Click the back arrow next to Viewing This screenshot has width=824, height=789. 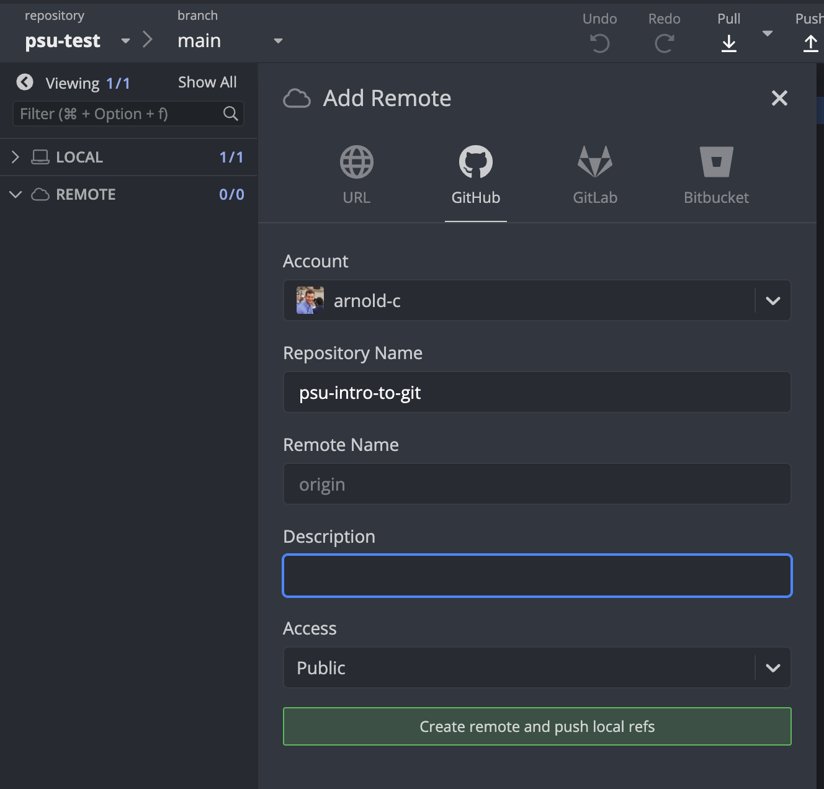click(25, 82)
